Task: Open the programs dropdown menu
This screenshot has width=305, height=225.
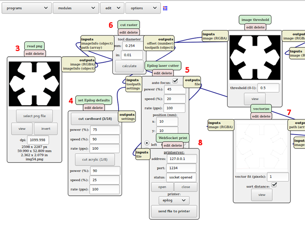Action: point(27,8)
